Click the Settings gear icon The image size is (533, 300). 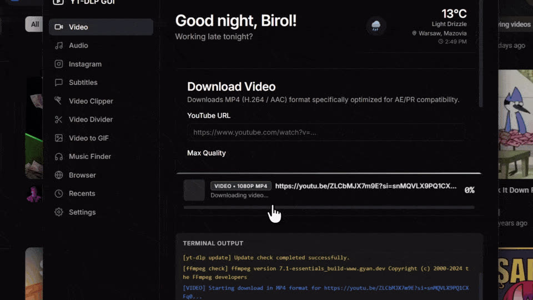pyautogui.click(x=59, y=212)
